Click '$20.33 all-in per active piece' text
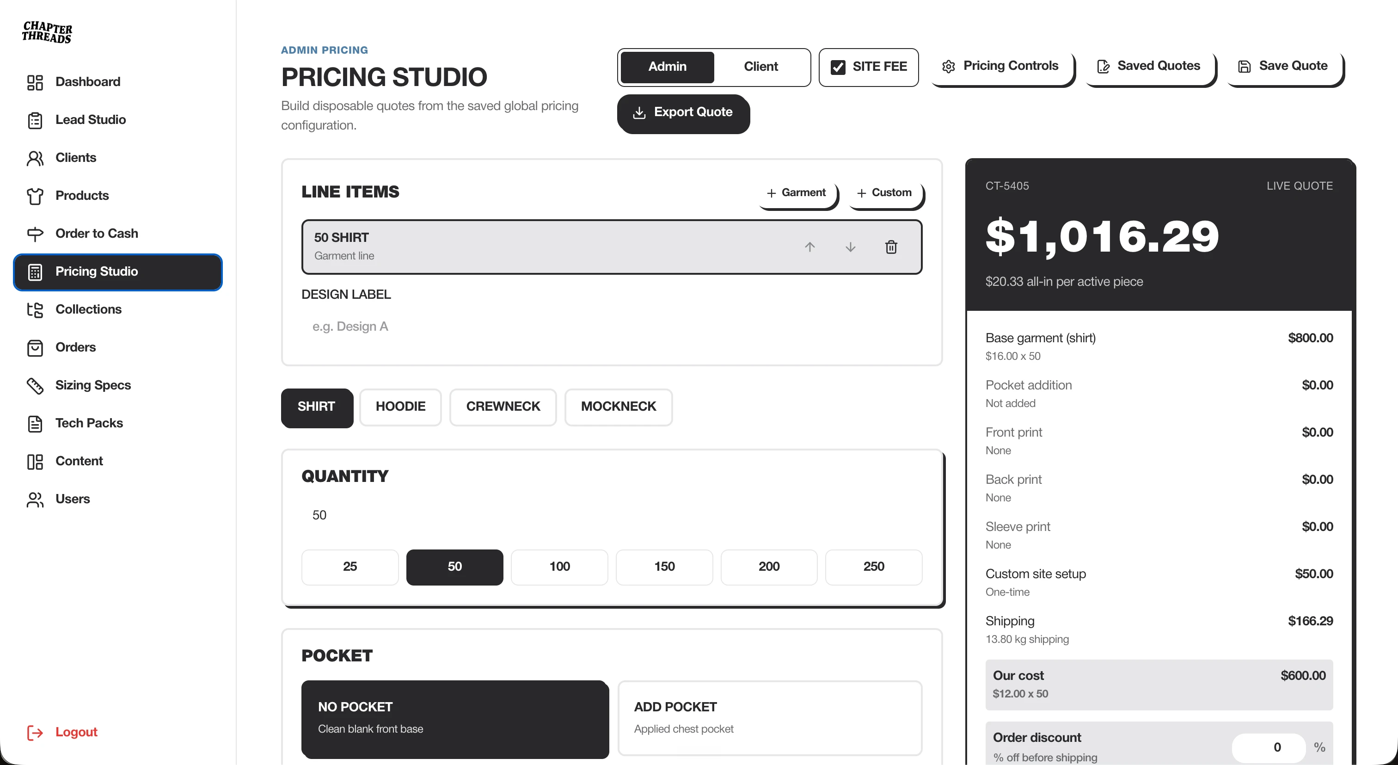 [x=1064, y=282]
